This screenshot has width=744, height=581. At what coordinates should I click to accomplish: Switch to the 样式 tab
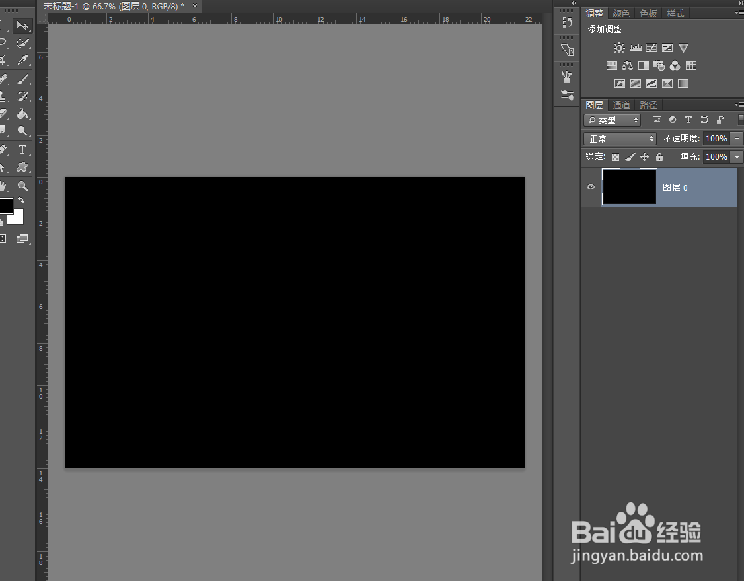point(675,13)
